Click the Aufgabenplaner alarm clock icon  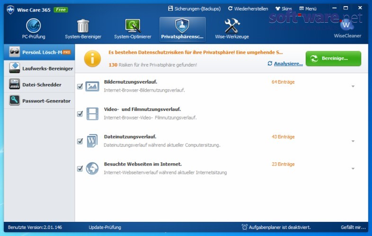[245, 227]
